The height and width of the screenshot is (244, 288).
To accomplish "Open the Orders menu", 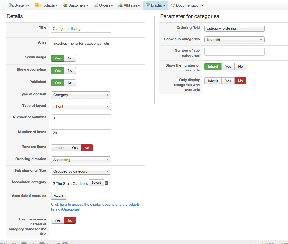I will [103, 5].
